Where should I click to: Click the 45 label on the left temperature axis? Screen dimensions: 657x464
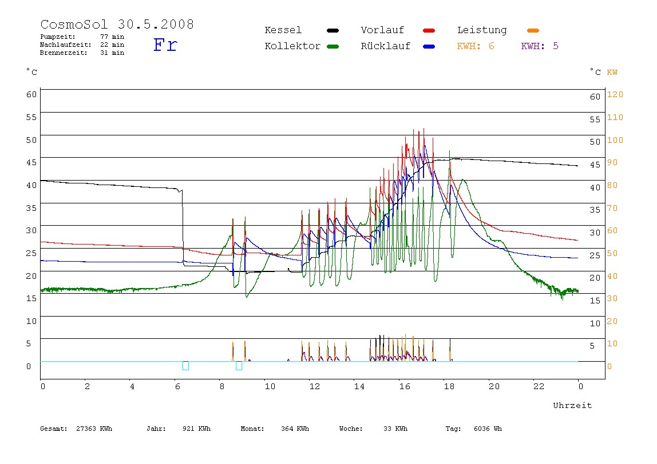[31, 162]
